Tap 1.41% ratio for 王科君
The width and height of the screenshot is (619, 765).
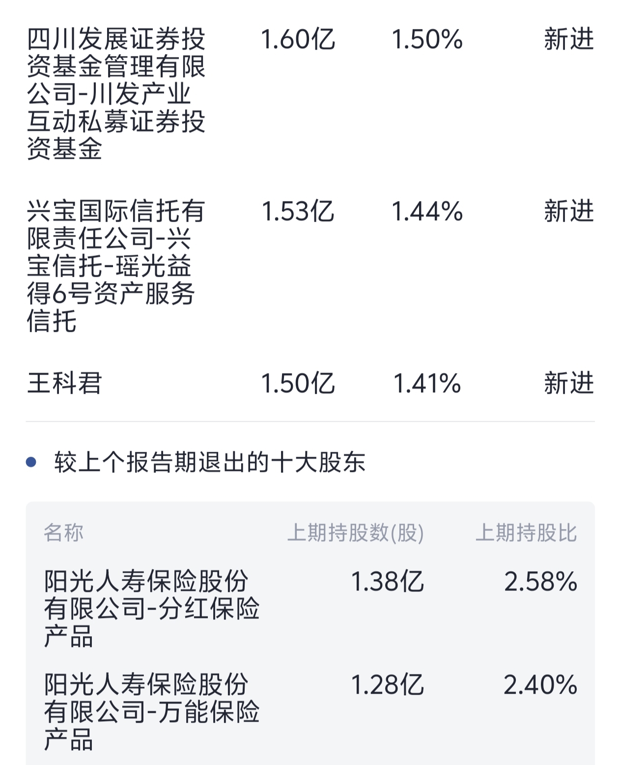pyautogui.click(x=427, y=383)
